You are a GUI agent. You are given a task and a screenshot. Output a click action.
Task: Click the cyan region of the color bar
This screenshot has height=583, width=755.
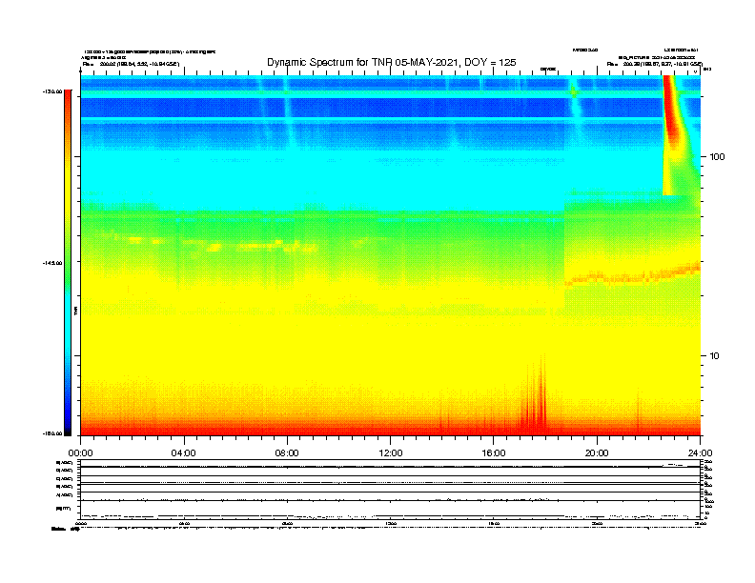(68, 322)
